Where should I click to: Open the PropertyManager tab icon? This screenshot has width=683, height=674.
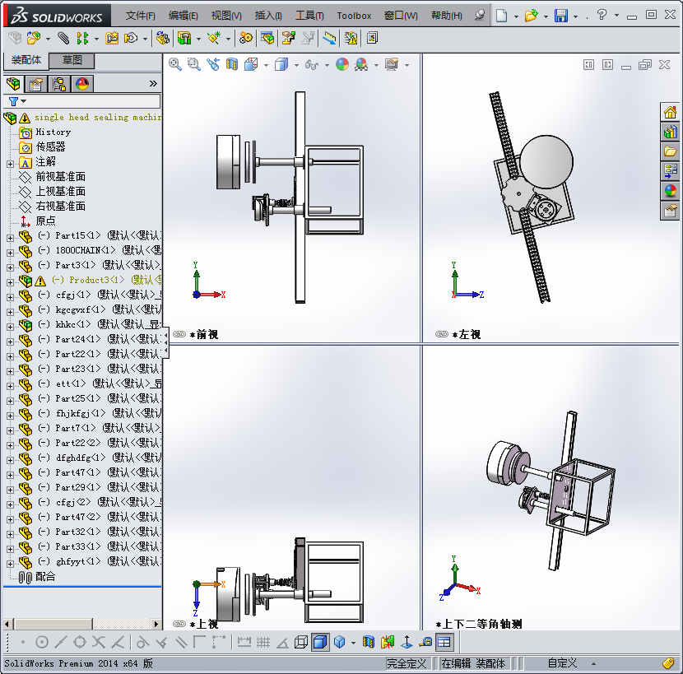click(35, 83)
